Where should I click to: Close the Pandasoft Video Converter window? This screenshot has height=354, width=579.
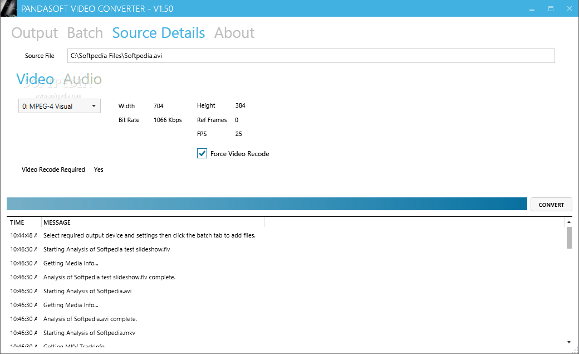pyautogui.click(x=569, y=8)
